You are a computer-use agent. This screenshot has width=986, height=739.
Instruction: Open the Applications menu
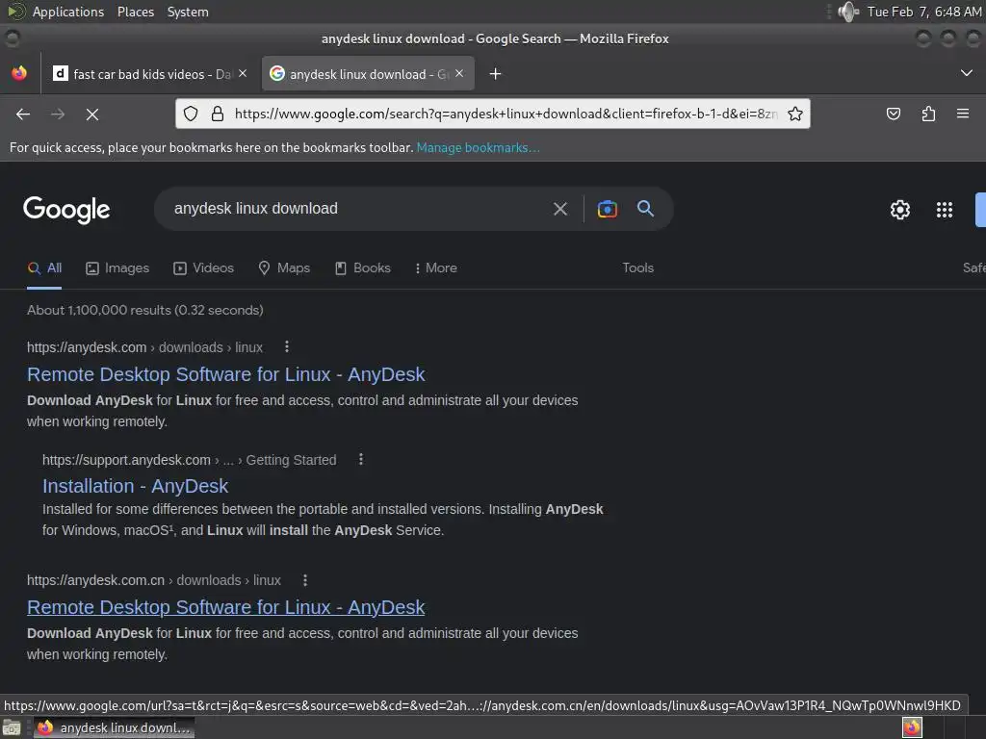[68, 12]
